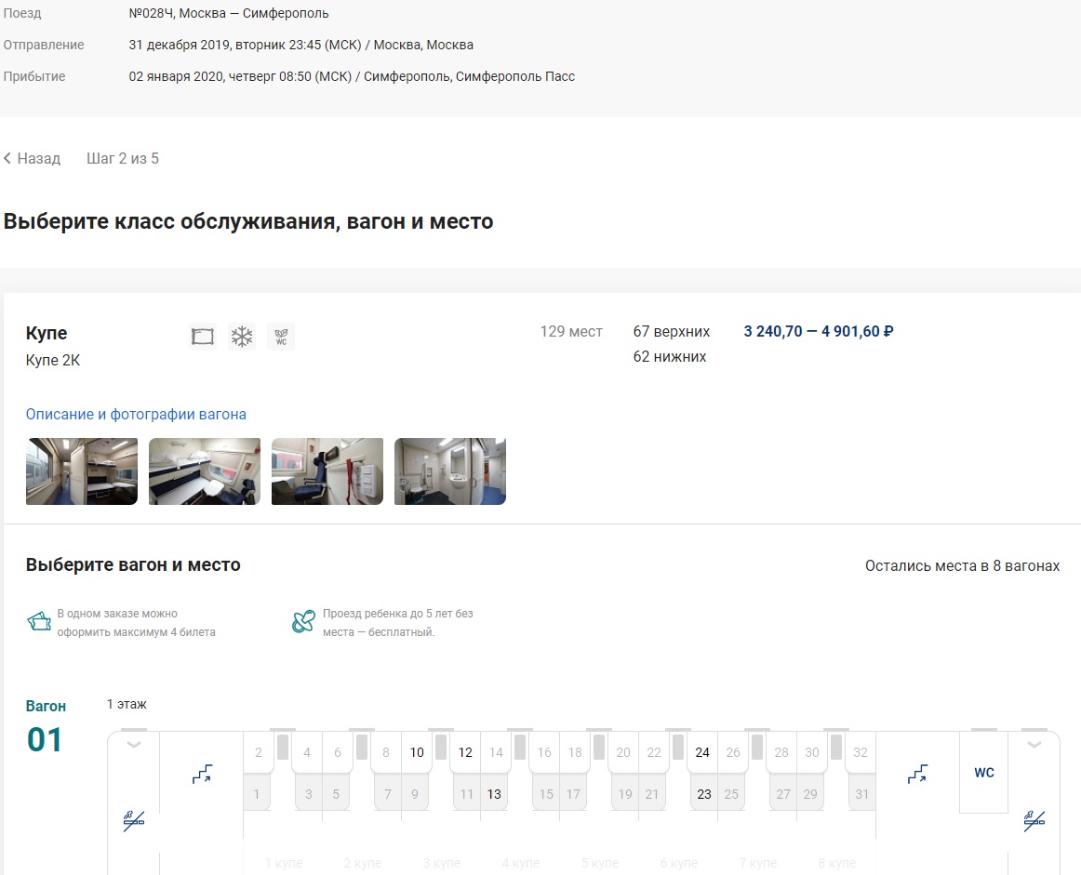Screen dimensions: 1081x875
Task: Click the pacifier icon for child travel
Action: [303, 622]
